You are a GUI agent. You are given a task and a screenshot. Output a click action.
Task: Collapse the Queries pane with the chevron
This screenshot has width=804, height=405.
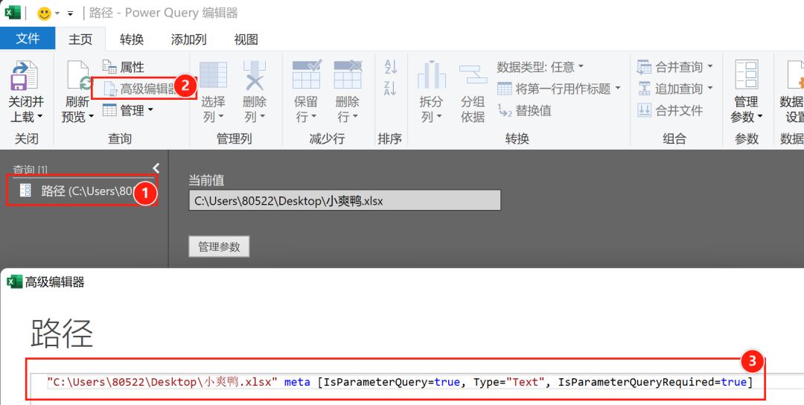click(156, 168)
